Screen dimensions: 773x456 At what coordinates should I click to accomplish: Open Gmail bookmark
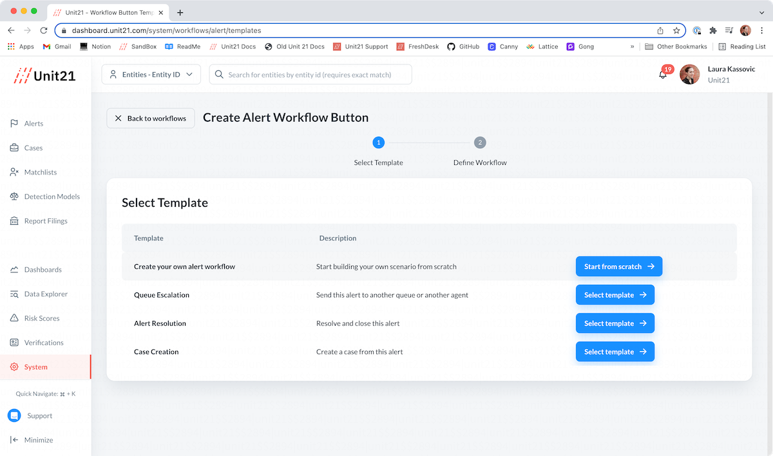pyautogui.click(x=57, y=46)
